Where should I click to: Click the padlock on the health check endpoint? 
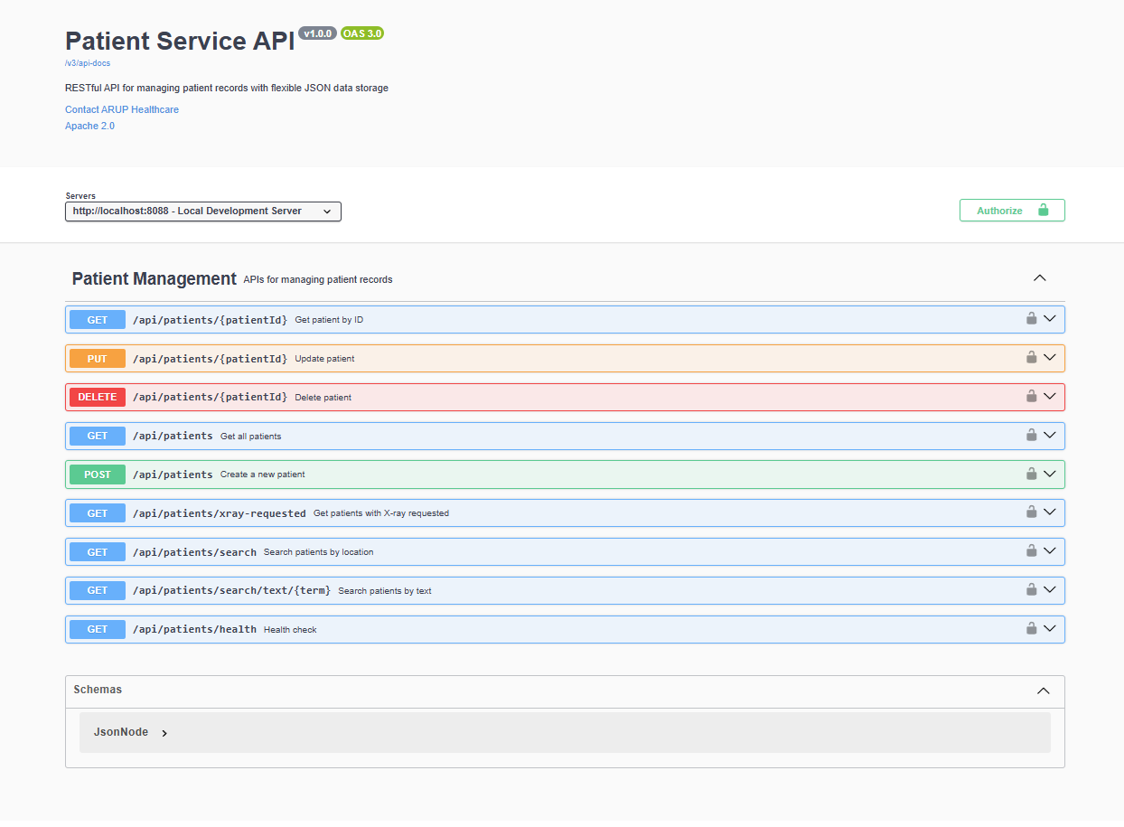click(1031, 629)
